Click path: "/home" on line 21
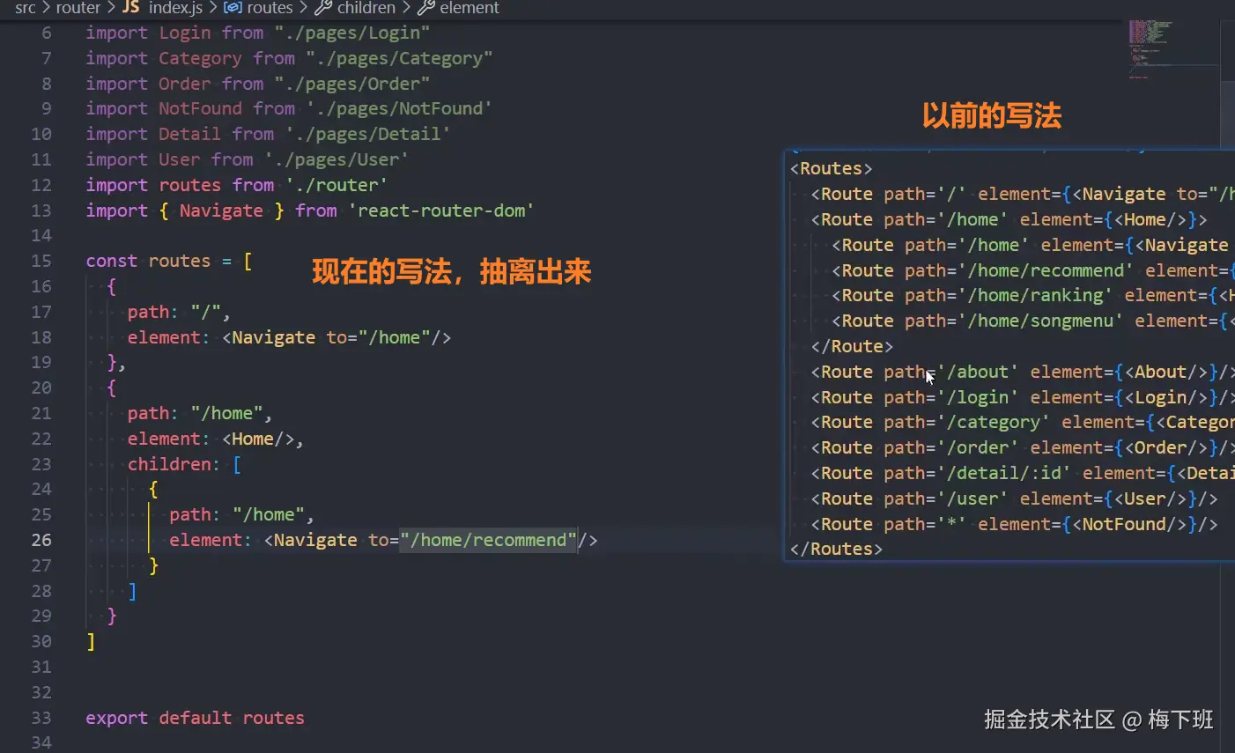Viewport: 1235px width, 753px height. pyautogui.click(x=200, y=413)
